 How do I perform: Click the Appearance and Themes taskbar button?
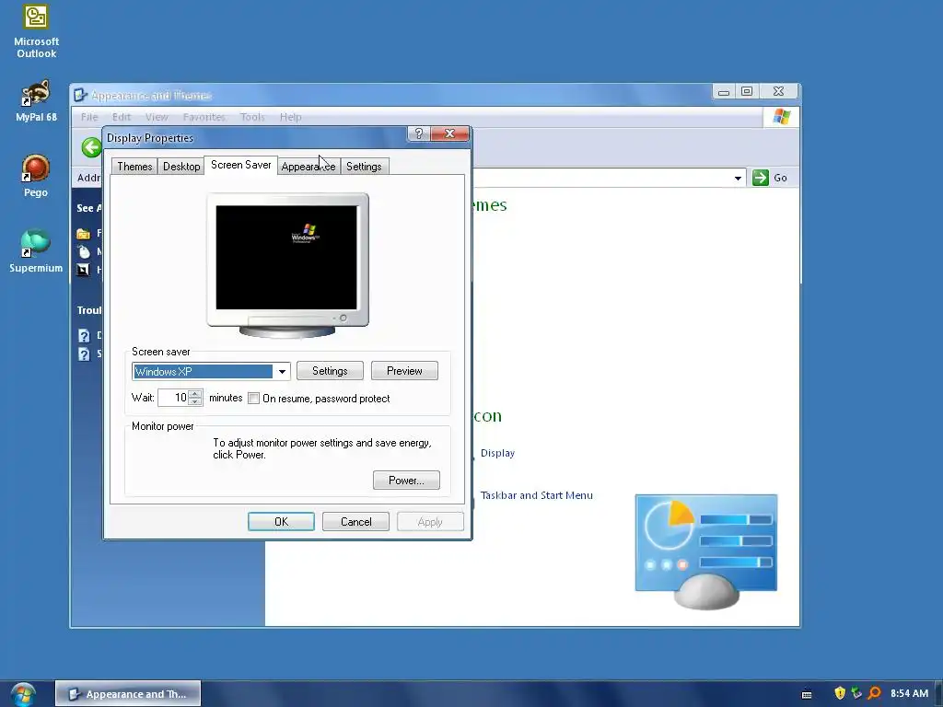click(x=128, y=694)
